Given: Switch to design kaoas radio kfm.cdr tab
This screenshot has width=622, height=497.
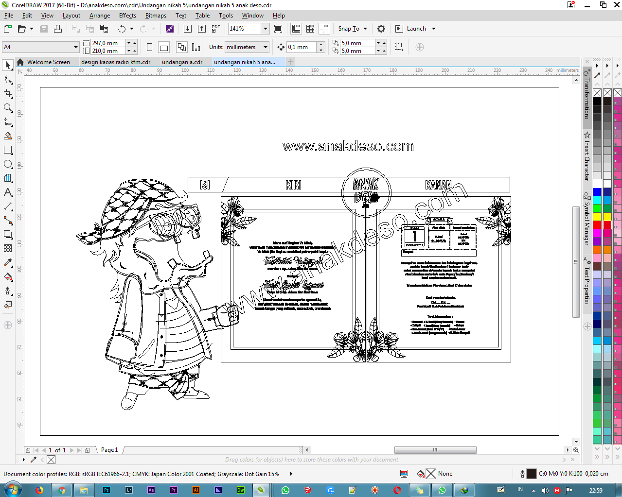Looking at the screenshot, I should pyautogui.click(x=116, y=62).
